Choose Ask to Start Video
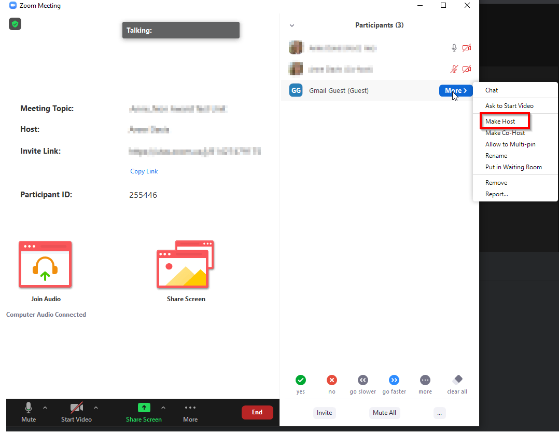Image resolution: width=559 pixels, height=433 pixels. tap(515, 106)
